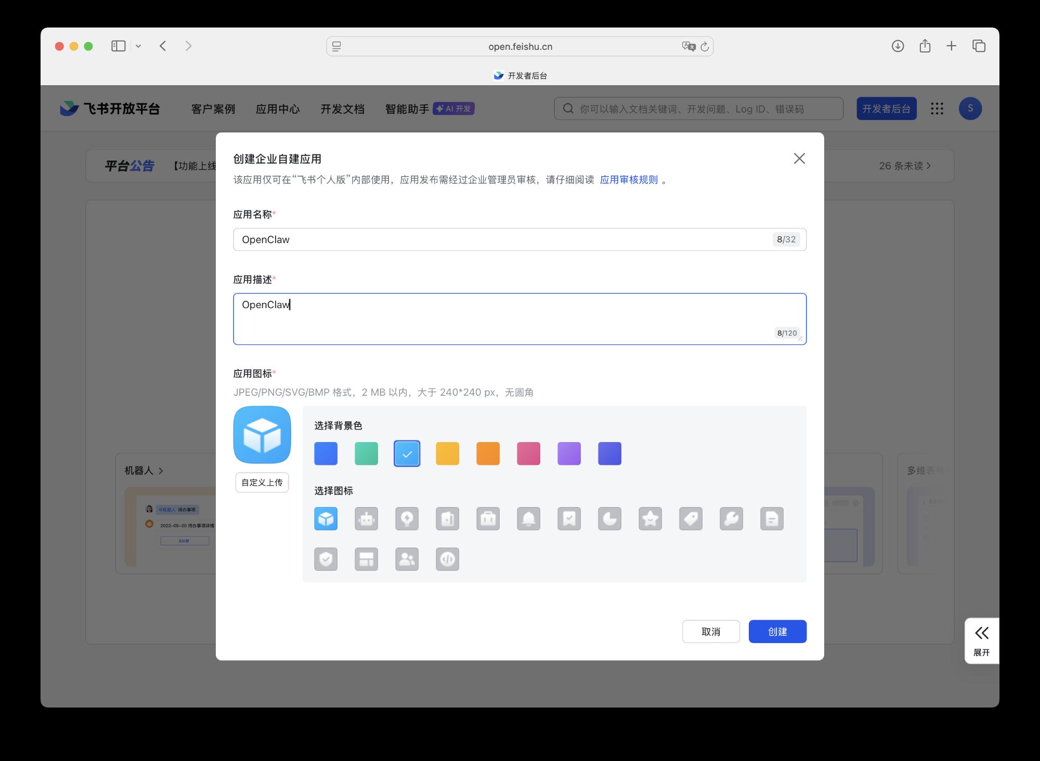
Task: Select the shield checkmark app icon
Action: pos(326,559)
